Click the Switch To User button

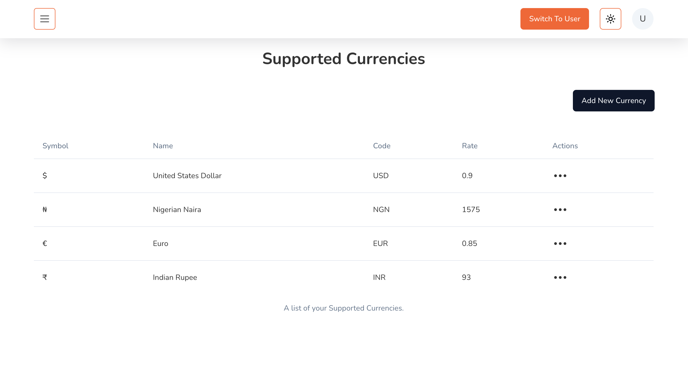[x=554, y=19]
